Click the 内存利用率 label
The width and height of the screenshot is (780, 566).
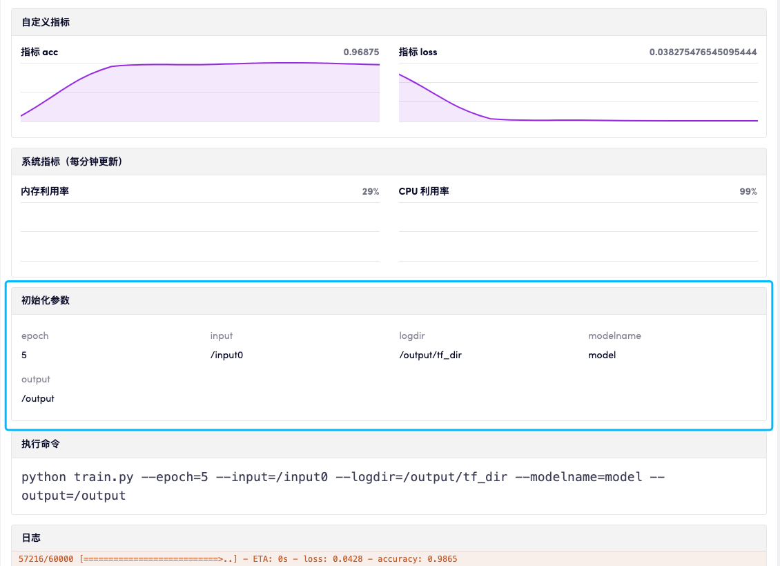[45, 191]
